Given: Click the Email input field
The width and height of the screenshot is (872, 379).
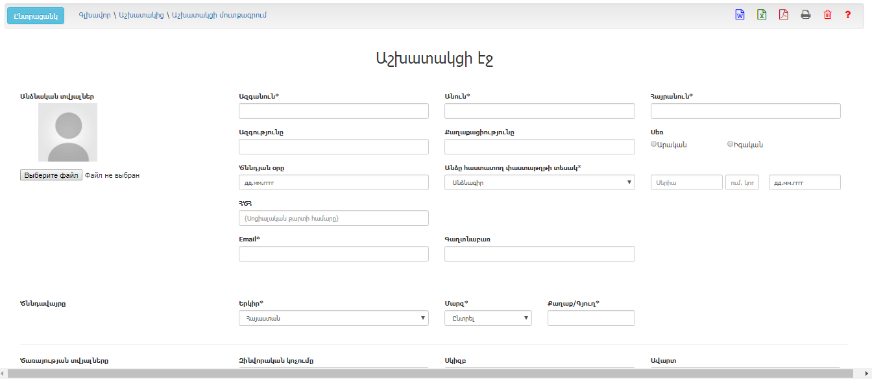Looking at the screenshot, I should tap(333, 254).
